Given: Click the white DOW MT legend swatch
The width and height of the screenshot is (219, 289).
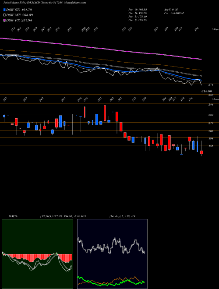Looking at the screenshot, I should 4,15.
